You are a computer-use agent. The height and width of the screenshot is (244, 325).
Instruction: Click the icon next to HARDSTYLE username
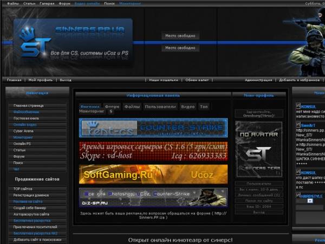point(298,195)
